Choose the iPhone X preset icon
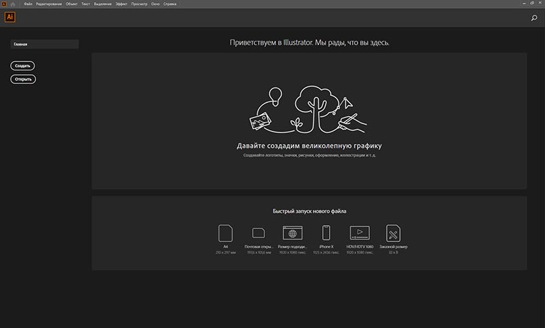The height and width of the screenshot is (328, 545). (x=326, y=233)
